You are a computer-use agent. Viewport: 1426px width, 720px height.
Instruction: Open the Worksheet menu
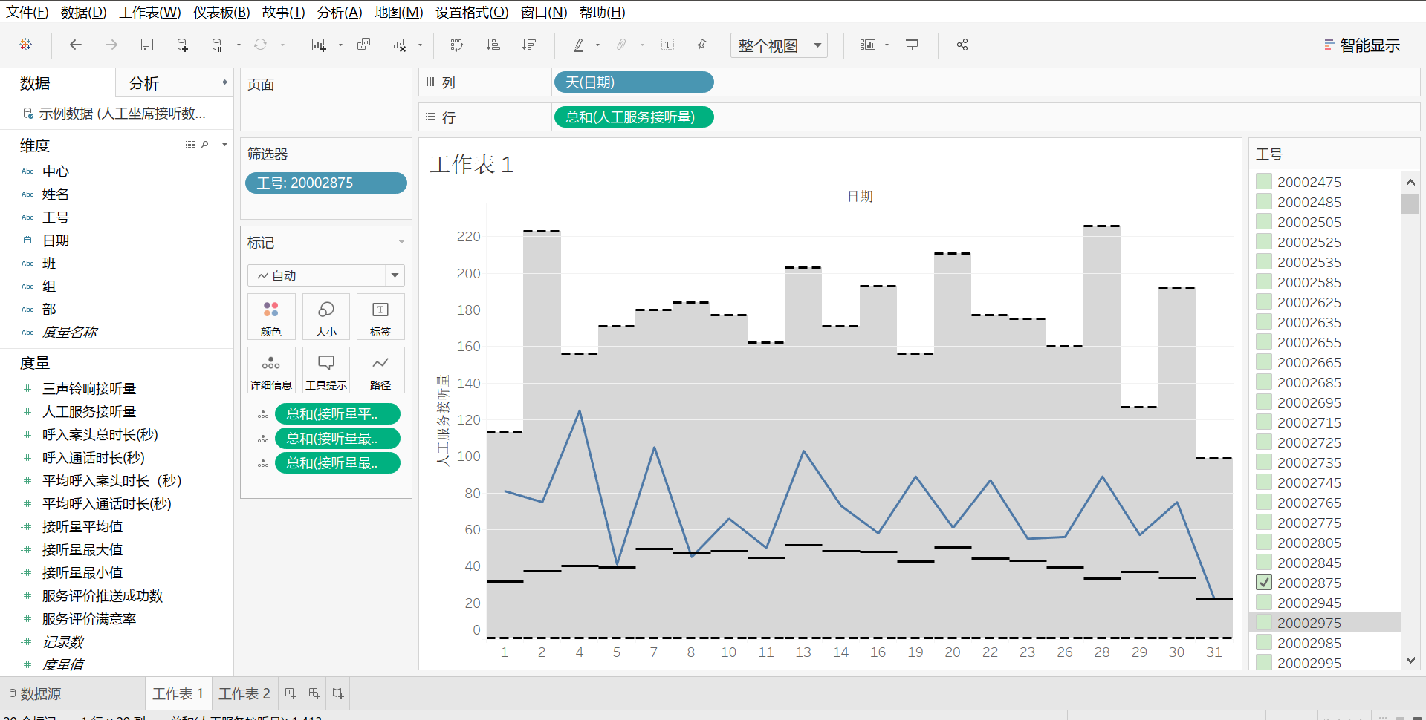coord(149,12)
